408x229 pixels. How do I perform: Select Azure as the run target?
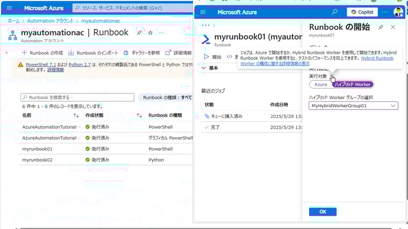(320, 85)
